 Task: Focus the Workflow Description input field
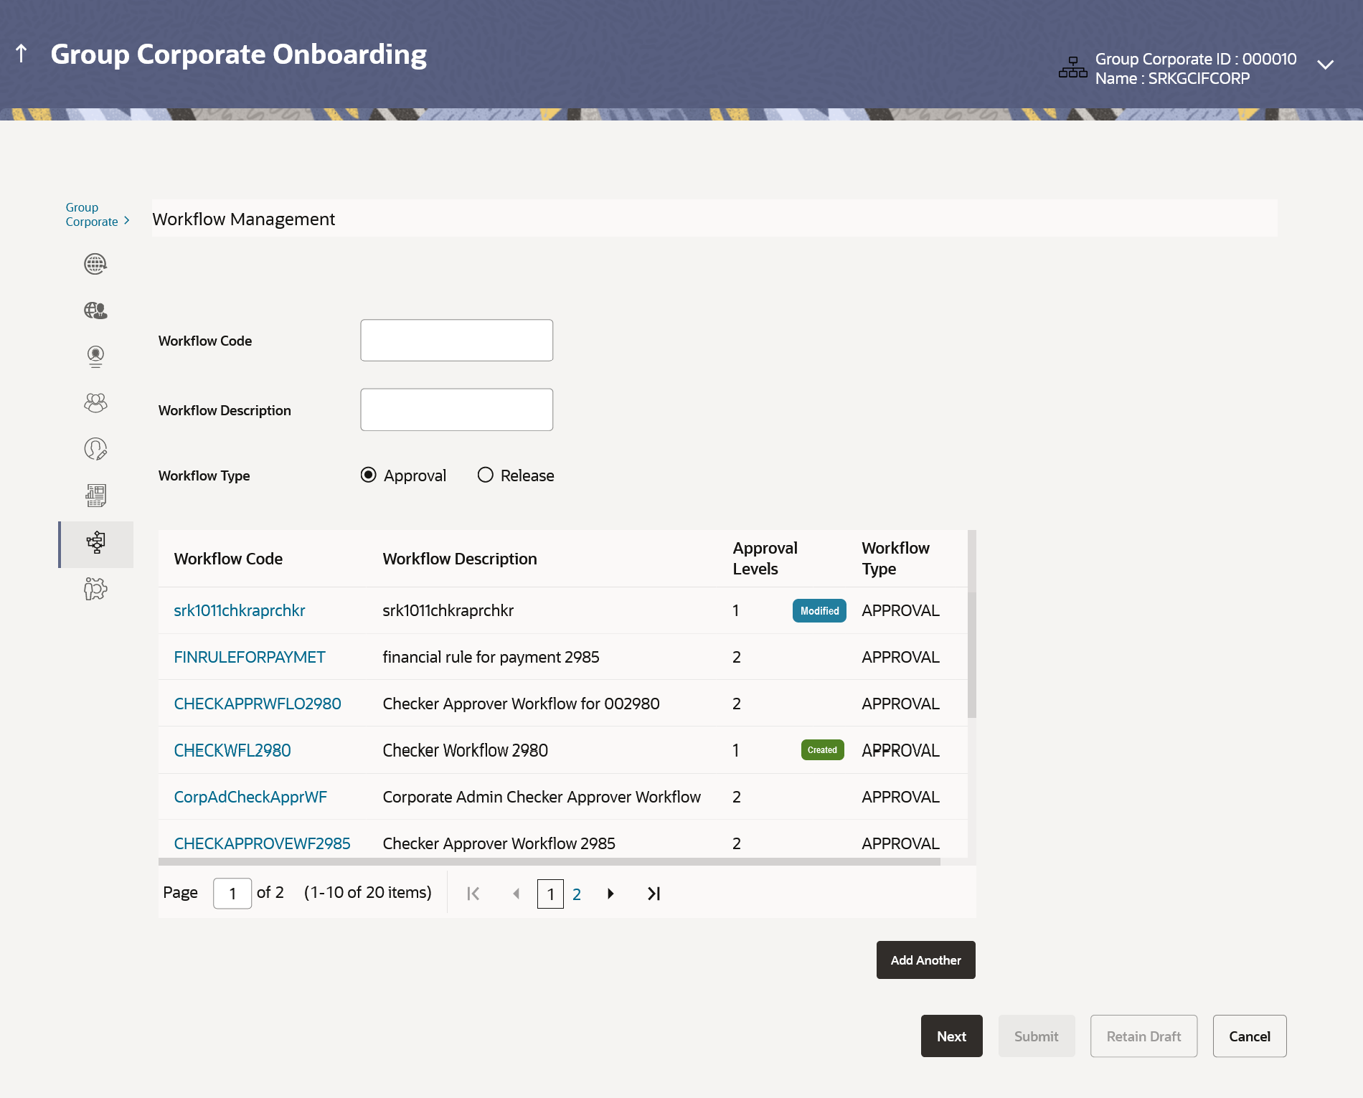click(456, 410)
